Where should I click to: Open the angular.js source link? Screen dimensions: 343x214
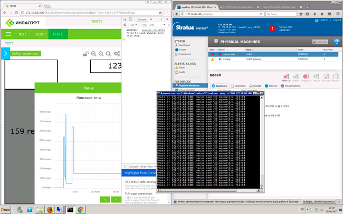(153, 30)
